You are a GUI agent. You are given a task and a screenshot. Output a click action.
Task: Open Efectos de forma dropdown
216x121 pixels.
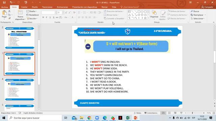(177, 18)
